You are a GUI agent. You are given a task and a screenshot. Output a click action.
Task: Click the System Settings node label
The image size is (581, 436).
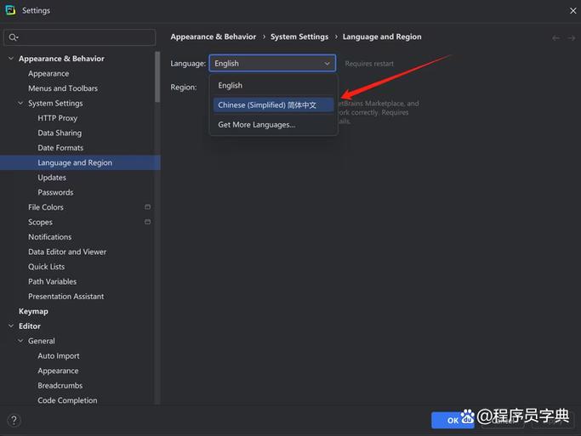click(x=55, y=104)
